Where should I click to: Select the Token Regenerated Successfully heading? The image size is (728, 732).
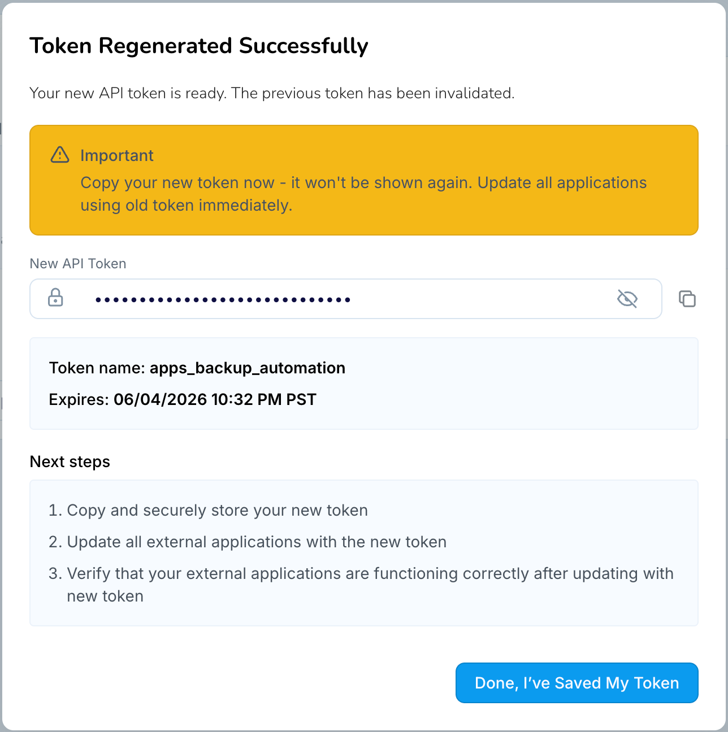point(198,46)
